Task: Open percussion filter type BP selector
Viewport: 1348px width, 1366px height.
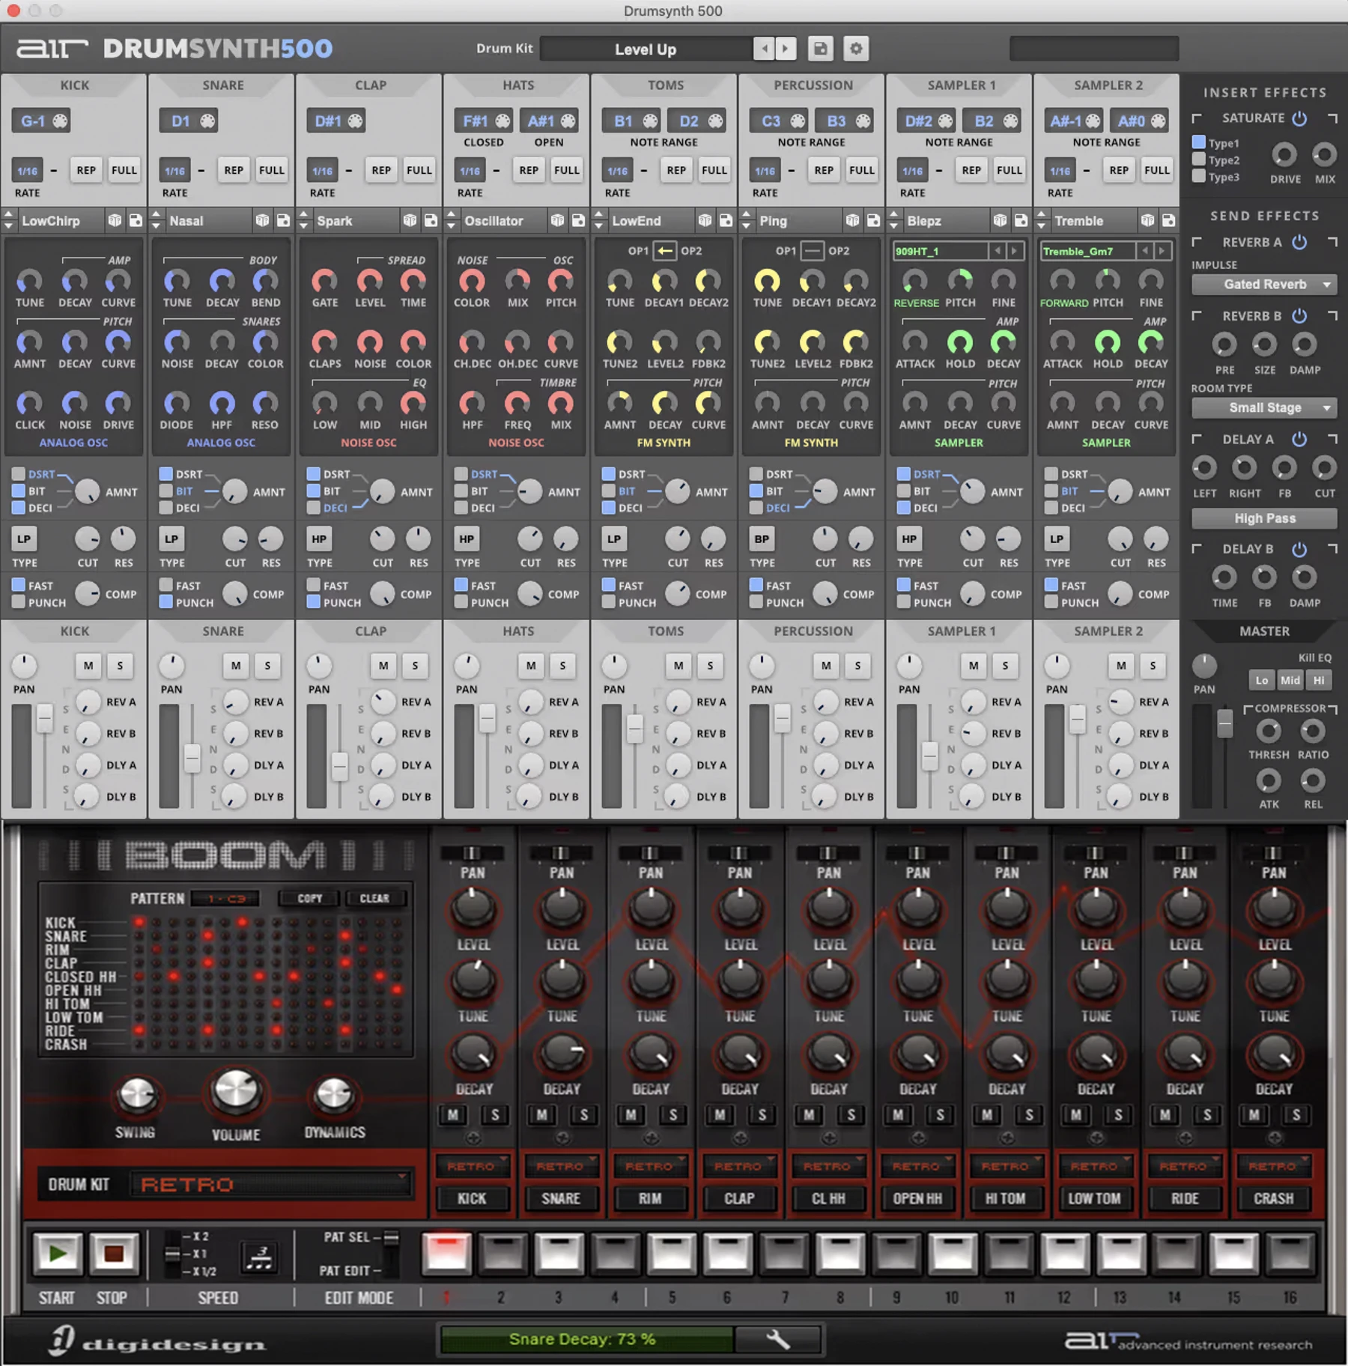Action: point(762,538)
